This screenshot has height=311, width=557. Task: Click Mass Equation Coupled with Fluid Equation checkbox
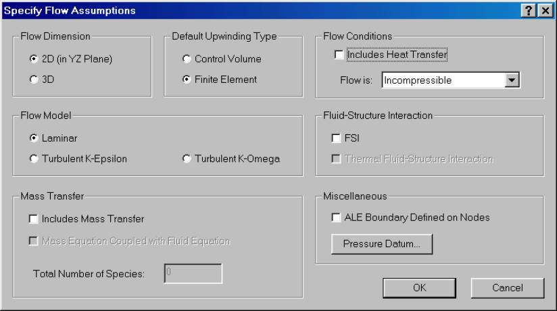[x=33, y=241]
